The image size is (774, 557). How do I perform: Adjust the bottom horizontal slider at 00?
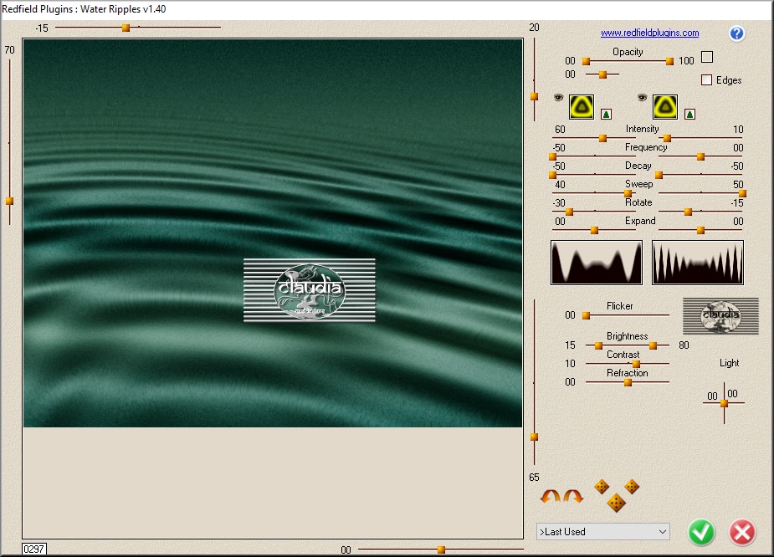(441, 549)
